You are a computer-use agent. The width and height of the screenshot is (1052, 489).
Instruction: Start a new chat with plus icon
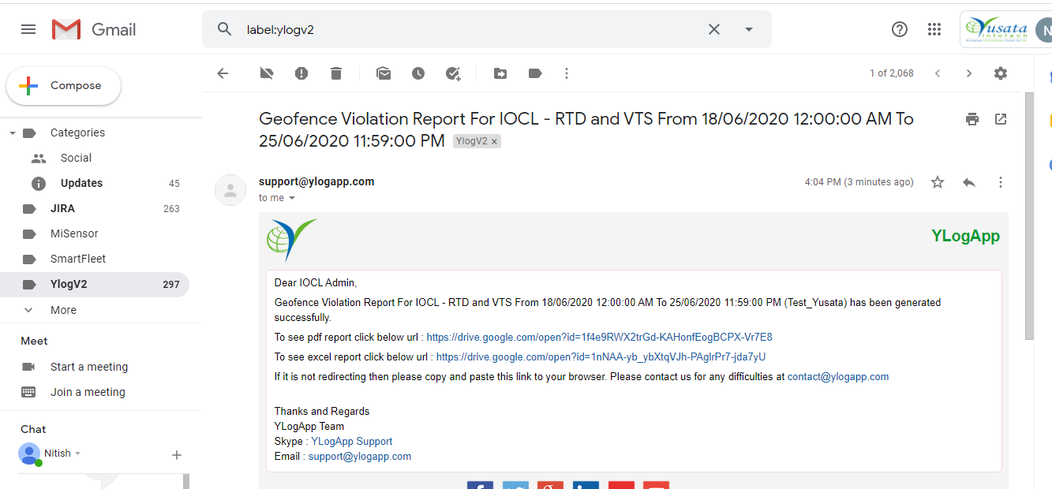click(x=177, y=455)
